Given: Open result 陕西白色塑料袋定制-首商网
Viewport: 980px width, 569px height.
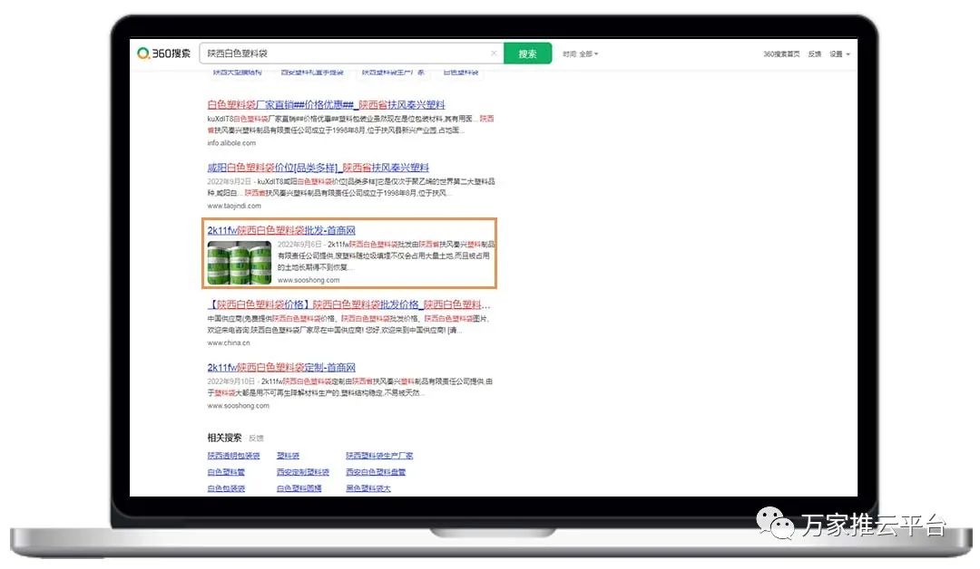Looking at the screenshot, I should click(281, 368).
